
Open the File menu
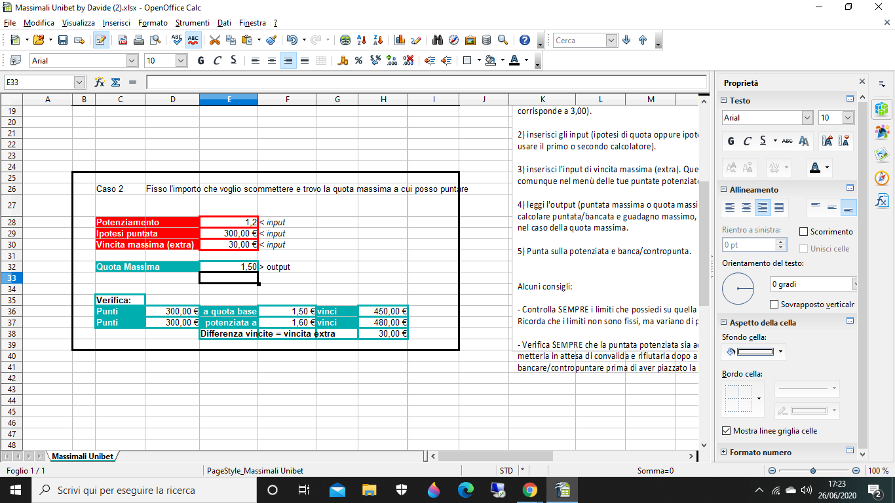tap(10, 22)
